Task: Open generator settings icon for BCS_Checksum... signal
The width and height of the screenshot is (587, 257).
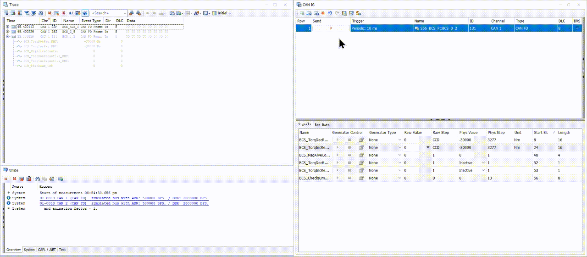Action: click(361, 178)
